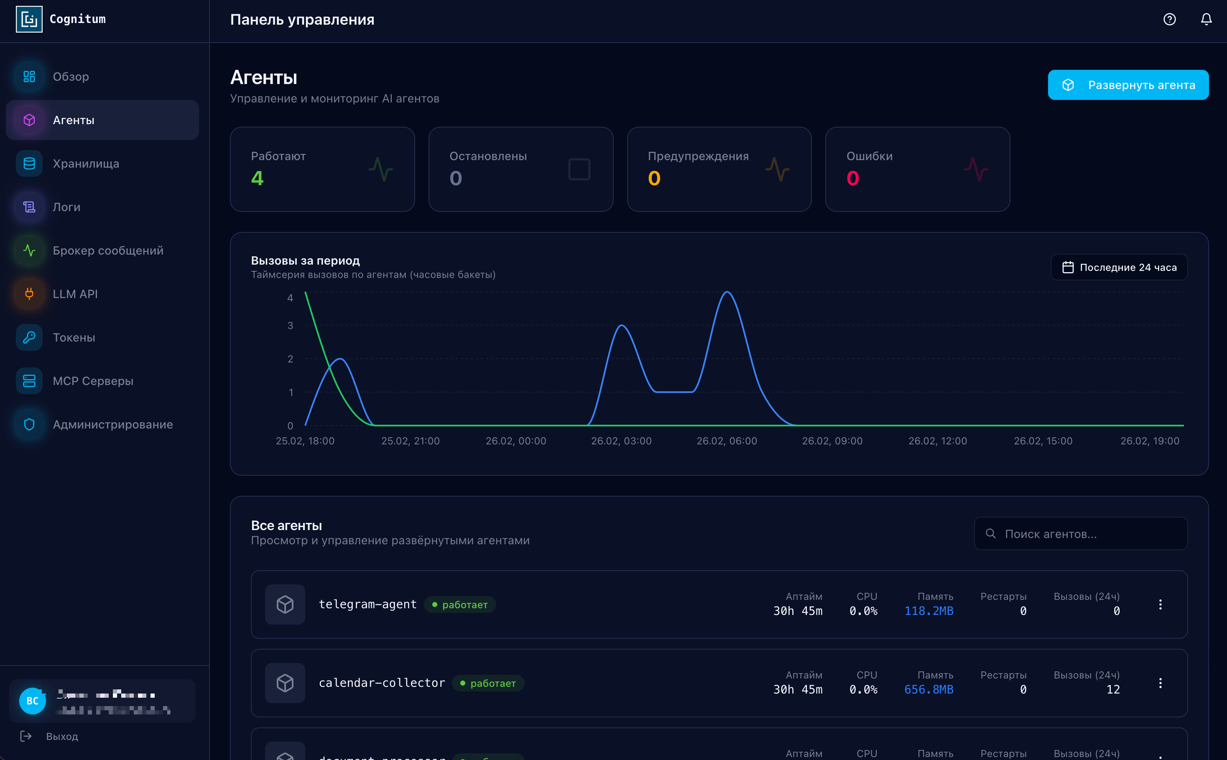Click the Работают status card
The image size is (1227, 760).
point(322,169)
